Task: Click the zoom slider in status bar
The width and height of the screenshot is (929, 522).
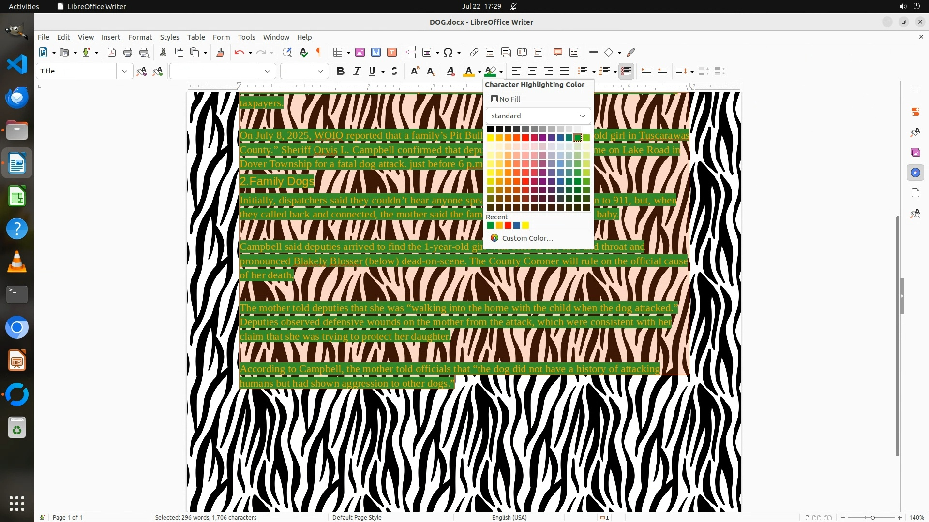Action: (x=872, y=518)
